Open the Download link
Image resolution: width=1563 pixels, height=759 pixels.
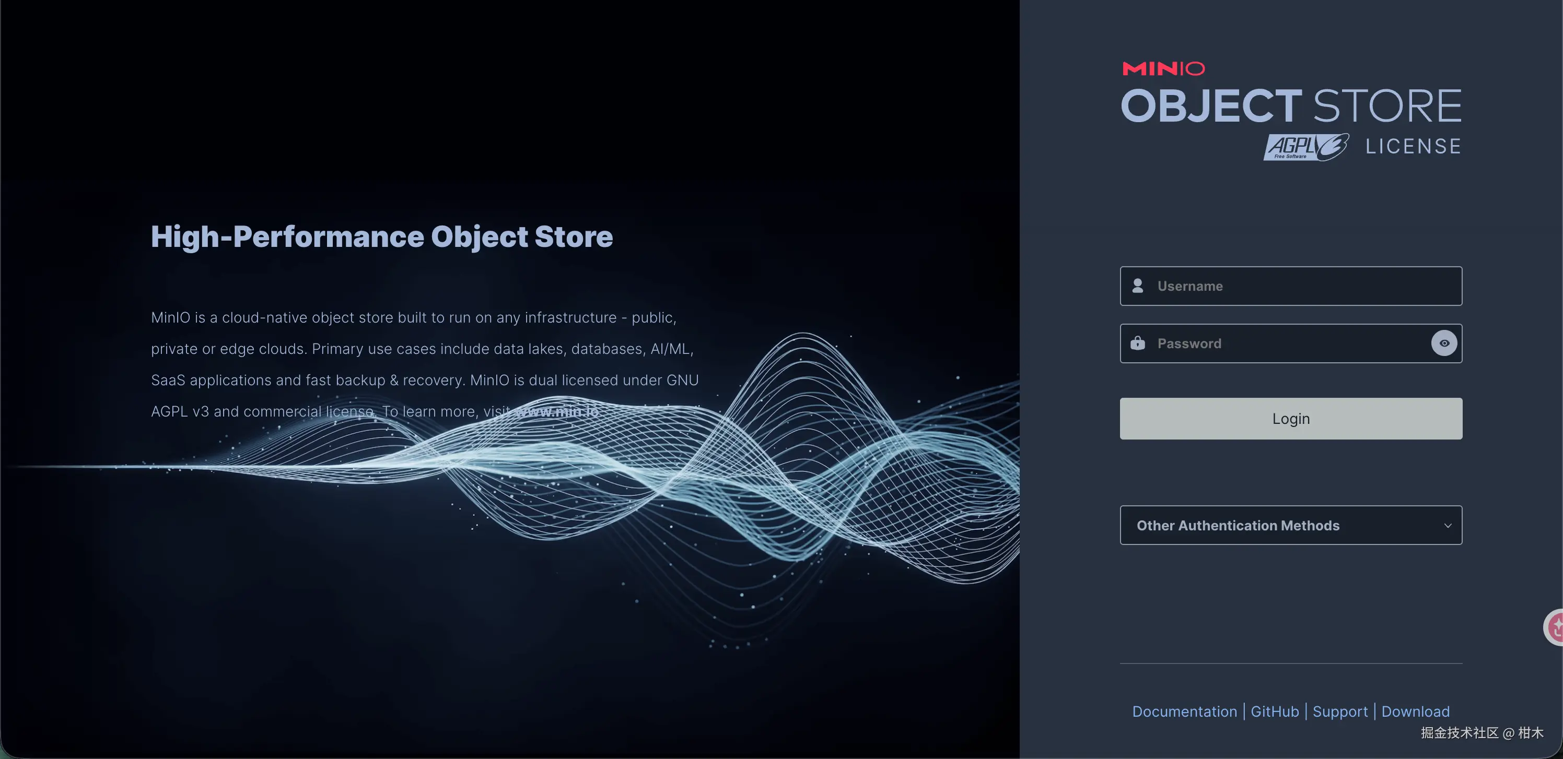coord(1416,711)
